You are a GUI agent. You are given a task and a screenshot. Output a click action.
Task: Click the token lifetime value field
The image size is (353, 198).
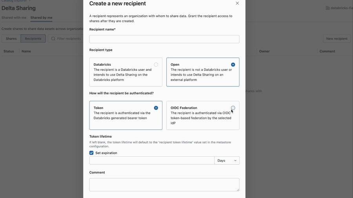click(x=152, y=160)
